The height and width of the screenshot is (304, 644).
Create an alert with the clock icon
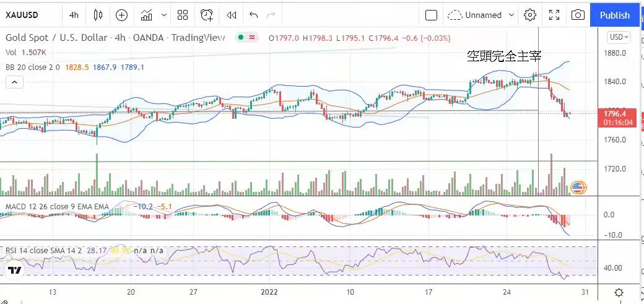coord(207,15)
